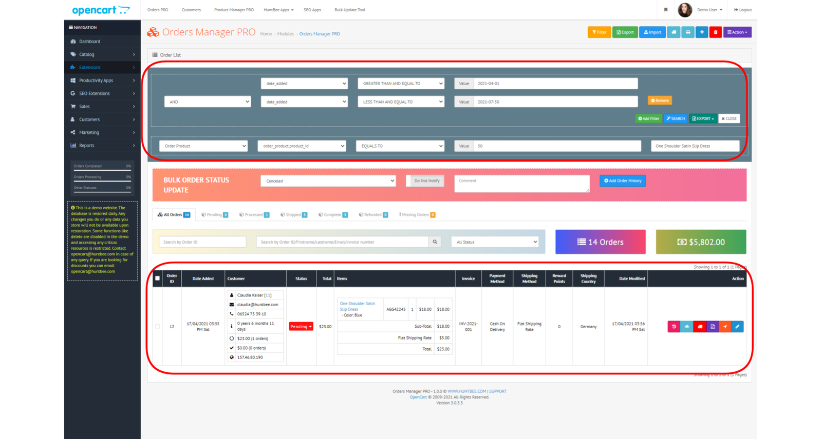Click the order history icon in Action column
This screenshot has height=439, width=822.
674,327
